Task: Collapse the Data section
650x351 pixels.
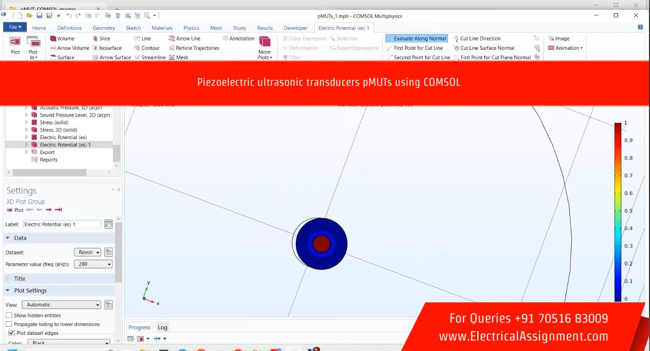Action: 8,238
